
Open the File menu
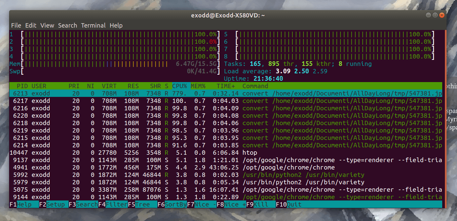point(16,26)
